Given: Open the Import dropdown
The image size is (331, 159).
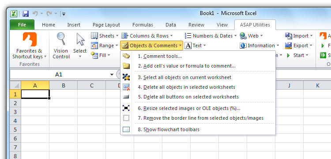Looking at the screenshot, I should pyautogui.click(x=298, y=36).
